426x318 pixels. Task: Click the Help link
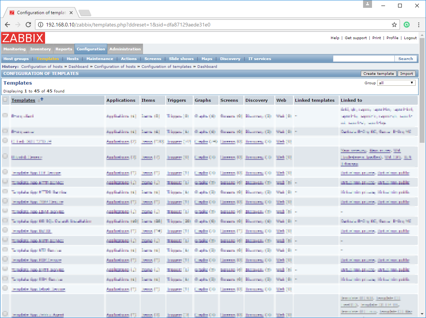335,38
